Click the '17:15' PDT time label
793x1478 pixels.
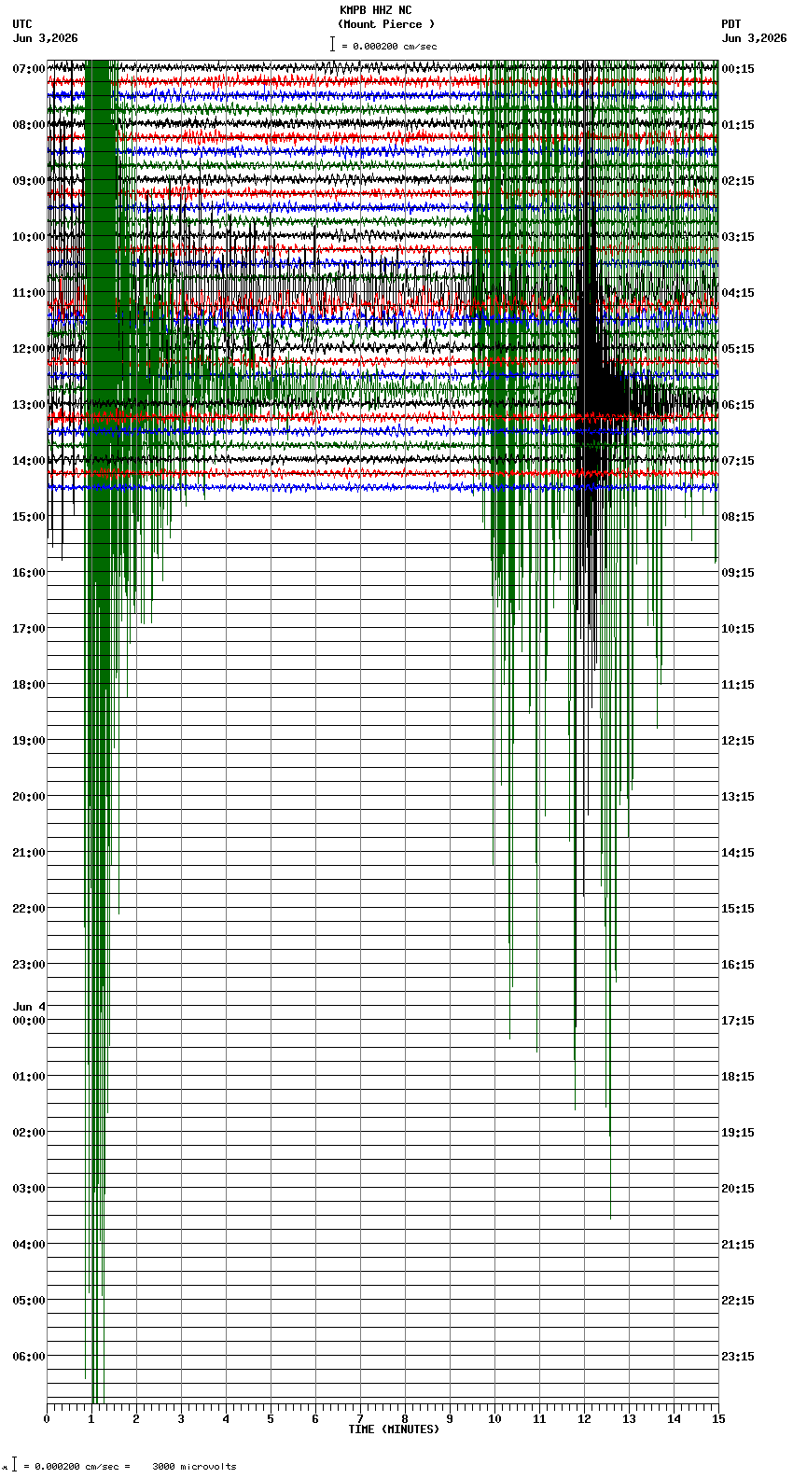(x=738, y=1021)
